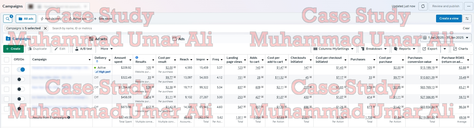Open the three-dot more options menu
The height and width of the screenshot is (128, 474).
tap(469, 6)
